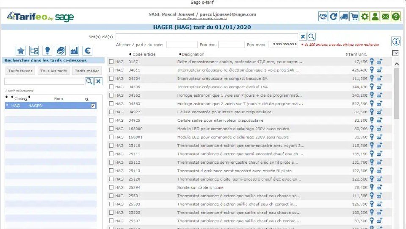Click Tous les tarifs tab button
The image size is (406, 229).
(53, 70)
